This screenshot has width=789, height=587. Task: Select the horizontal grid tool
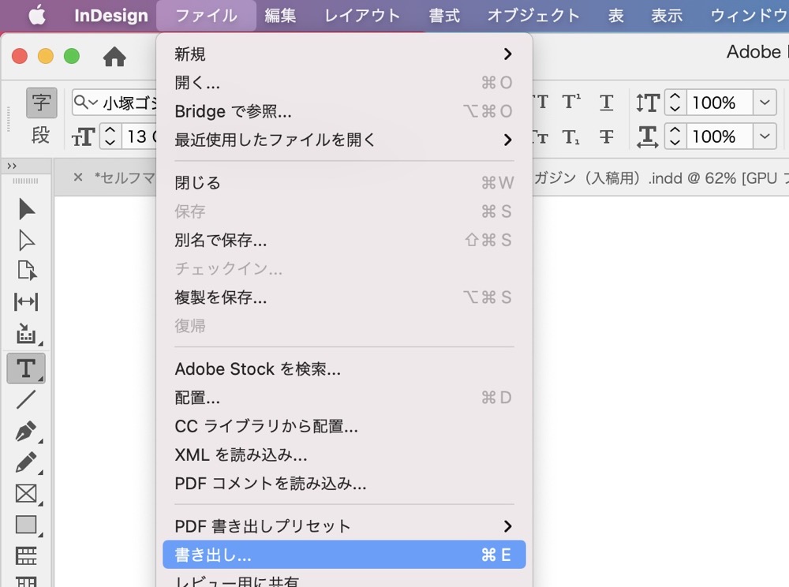point(26,555)
